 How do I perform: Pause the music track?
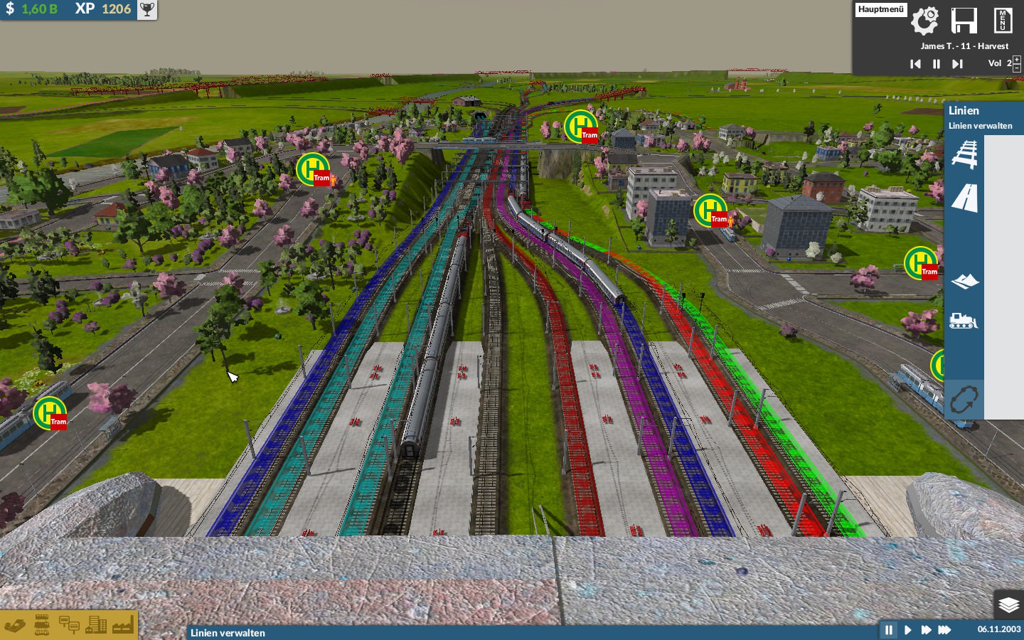coord(937,64)
